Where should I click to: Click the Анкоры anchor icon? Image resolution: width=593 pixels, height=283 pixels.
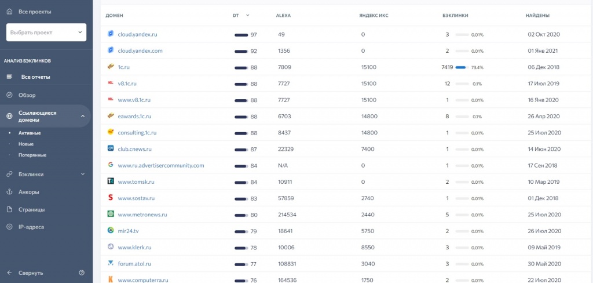point(9,192)
